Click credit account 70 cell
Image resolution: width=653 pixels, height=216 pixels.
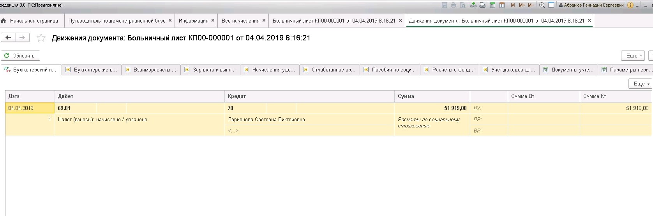[245, 108]
